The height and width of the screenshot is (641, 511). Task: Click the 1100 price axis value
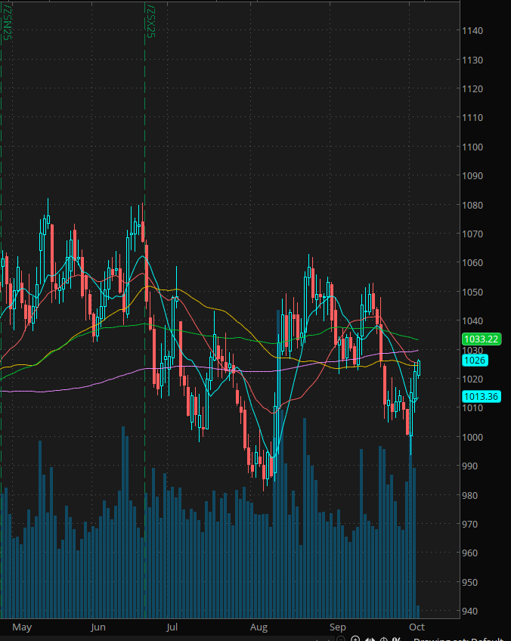[472, 147]
